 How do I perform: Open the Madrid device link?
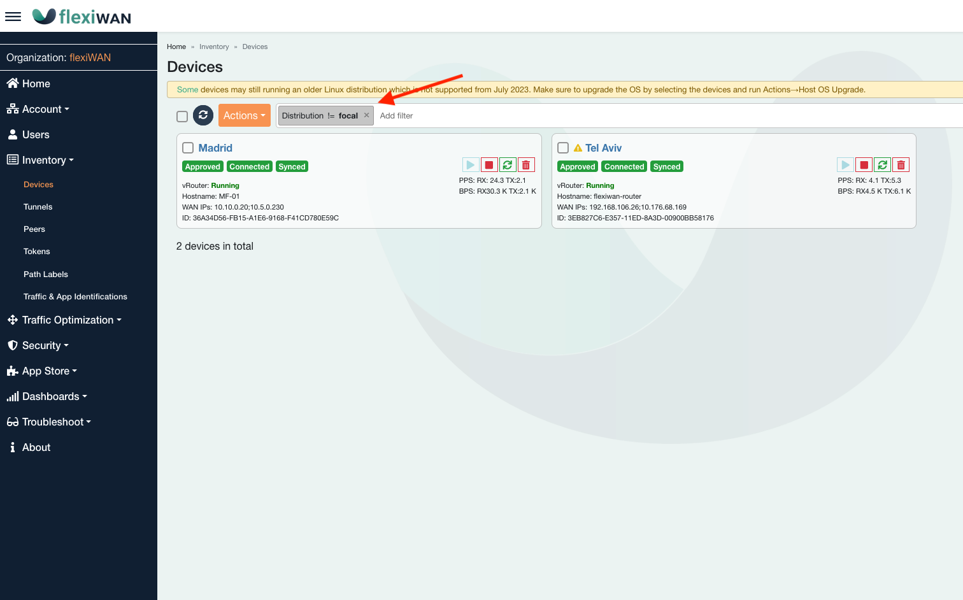(x=215, y=148)
